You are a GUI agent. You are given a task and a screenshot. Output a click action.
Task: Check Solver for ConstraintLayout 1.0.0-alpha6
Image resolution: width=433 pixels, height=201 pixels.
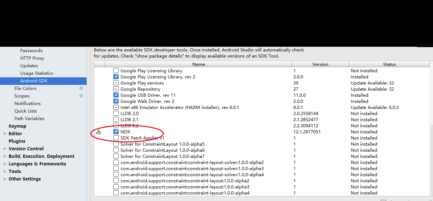[116, 150]
